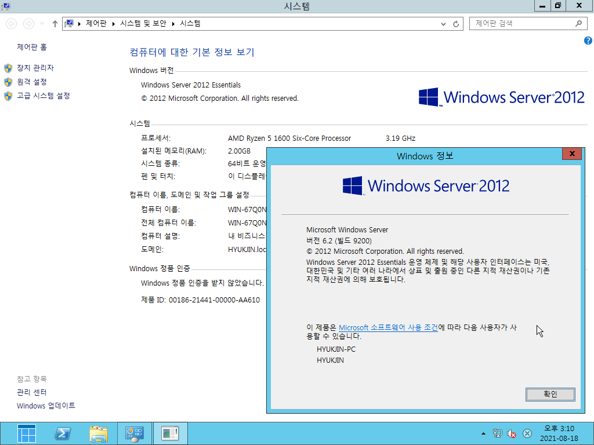Viewport: 594px width, 445px height.
Task: Close the Windows 정보 dialog
Action: [x=572, y=154]
